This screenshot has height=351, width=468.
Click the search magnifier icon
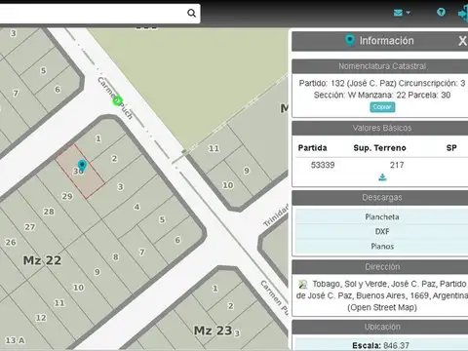191,13
